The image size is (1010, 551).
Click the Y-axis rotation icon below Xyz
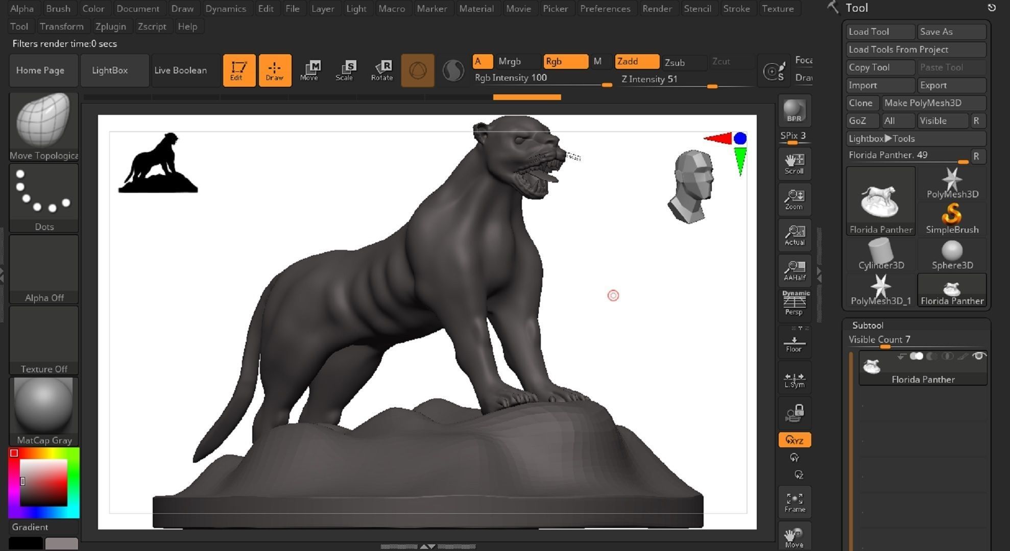[x=795, y=458]
